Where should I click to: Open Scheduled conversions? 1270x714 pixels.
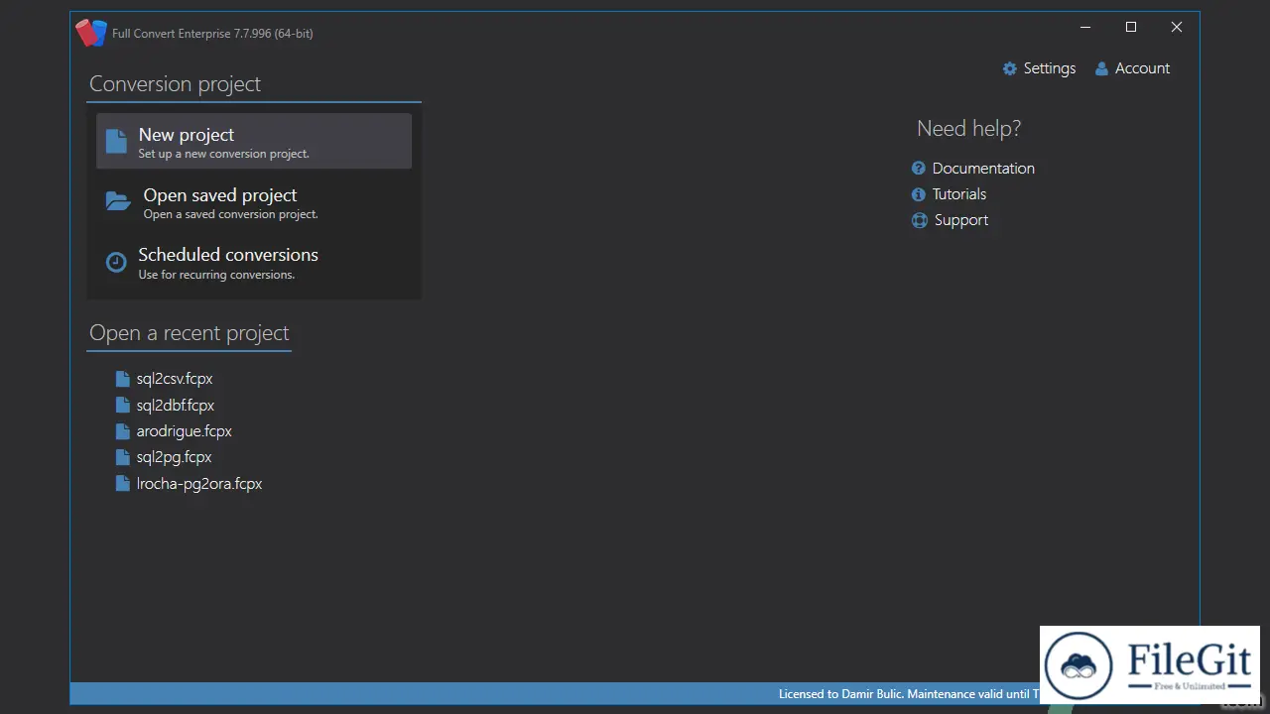point(254,262)
